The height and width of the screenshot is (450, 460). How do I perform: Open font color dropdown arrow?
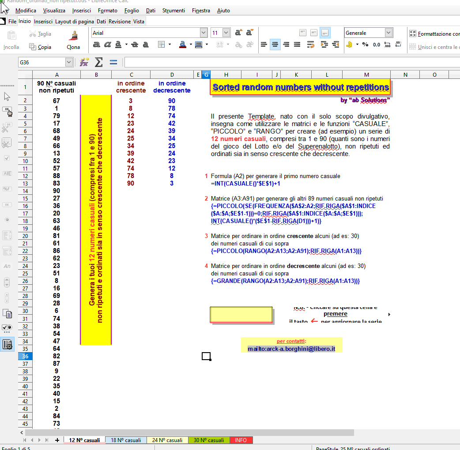point(191,45)
